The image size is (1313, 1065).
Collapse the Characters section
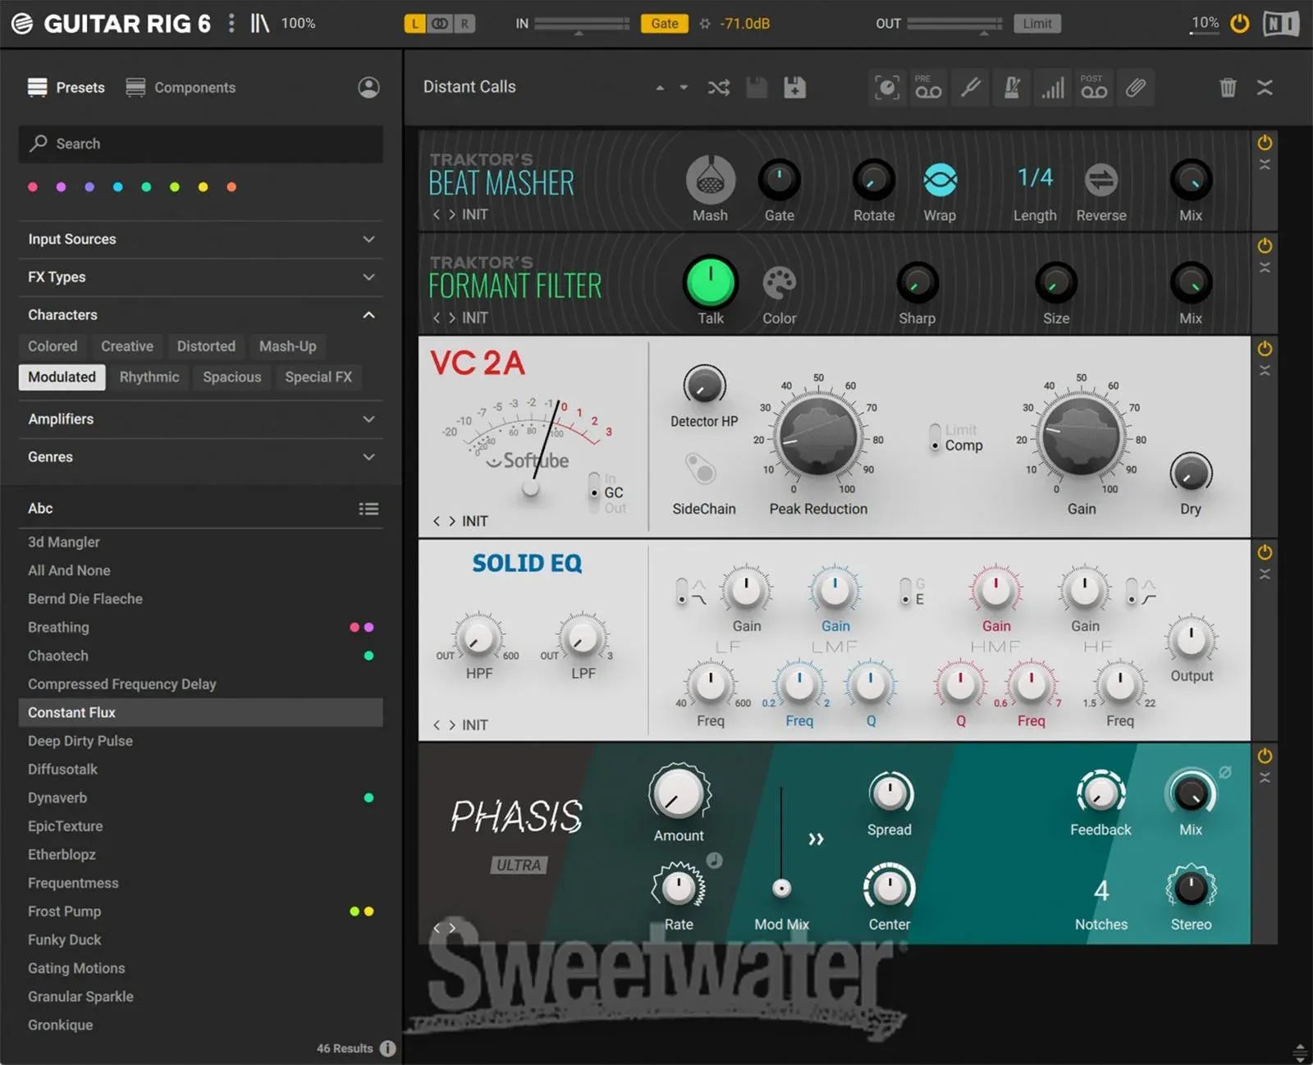pyautogui.click(x=200, y=315)
